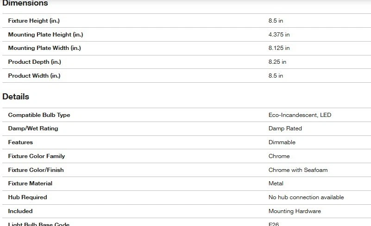Select the Mounting Plate Width (in.) label
Viewport: 371px width, 226px height.
[44, 48]
